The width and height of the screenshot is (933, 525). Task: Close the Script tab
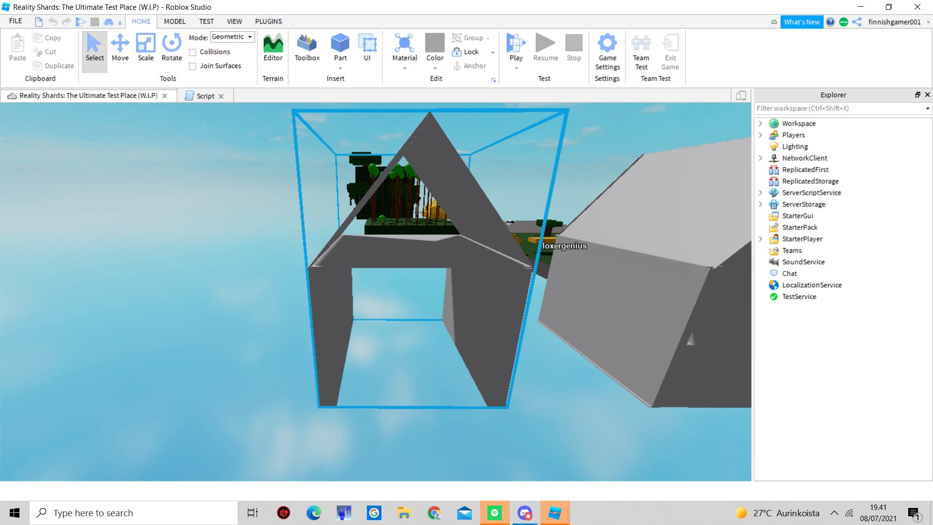coord(221,96)
